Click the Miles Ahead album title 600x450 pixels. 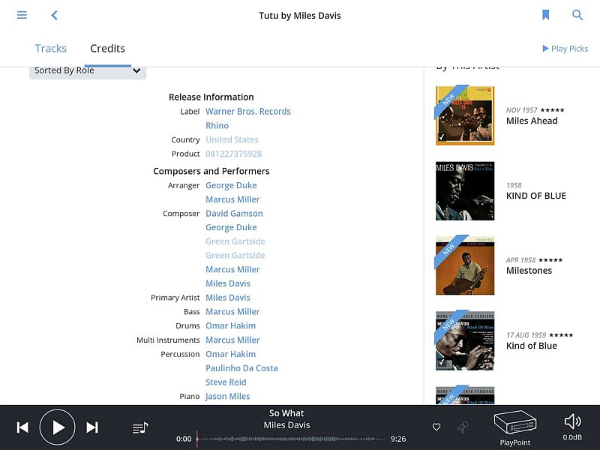click(x=532, y=121)
